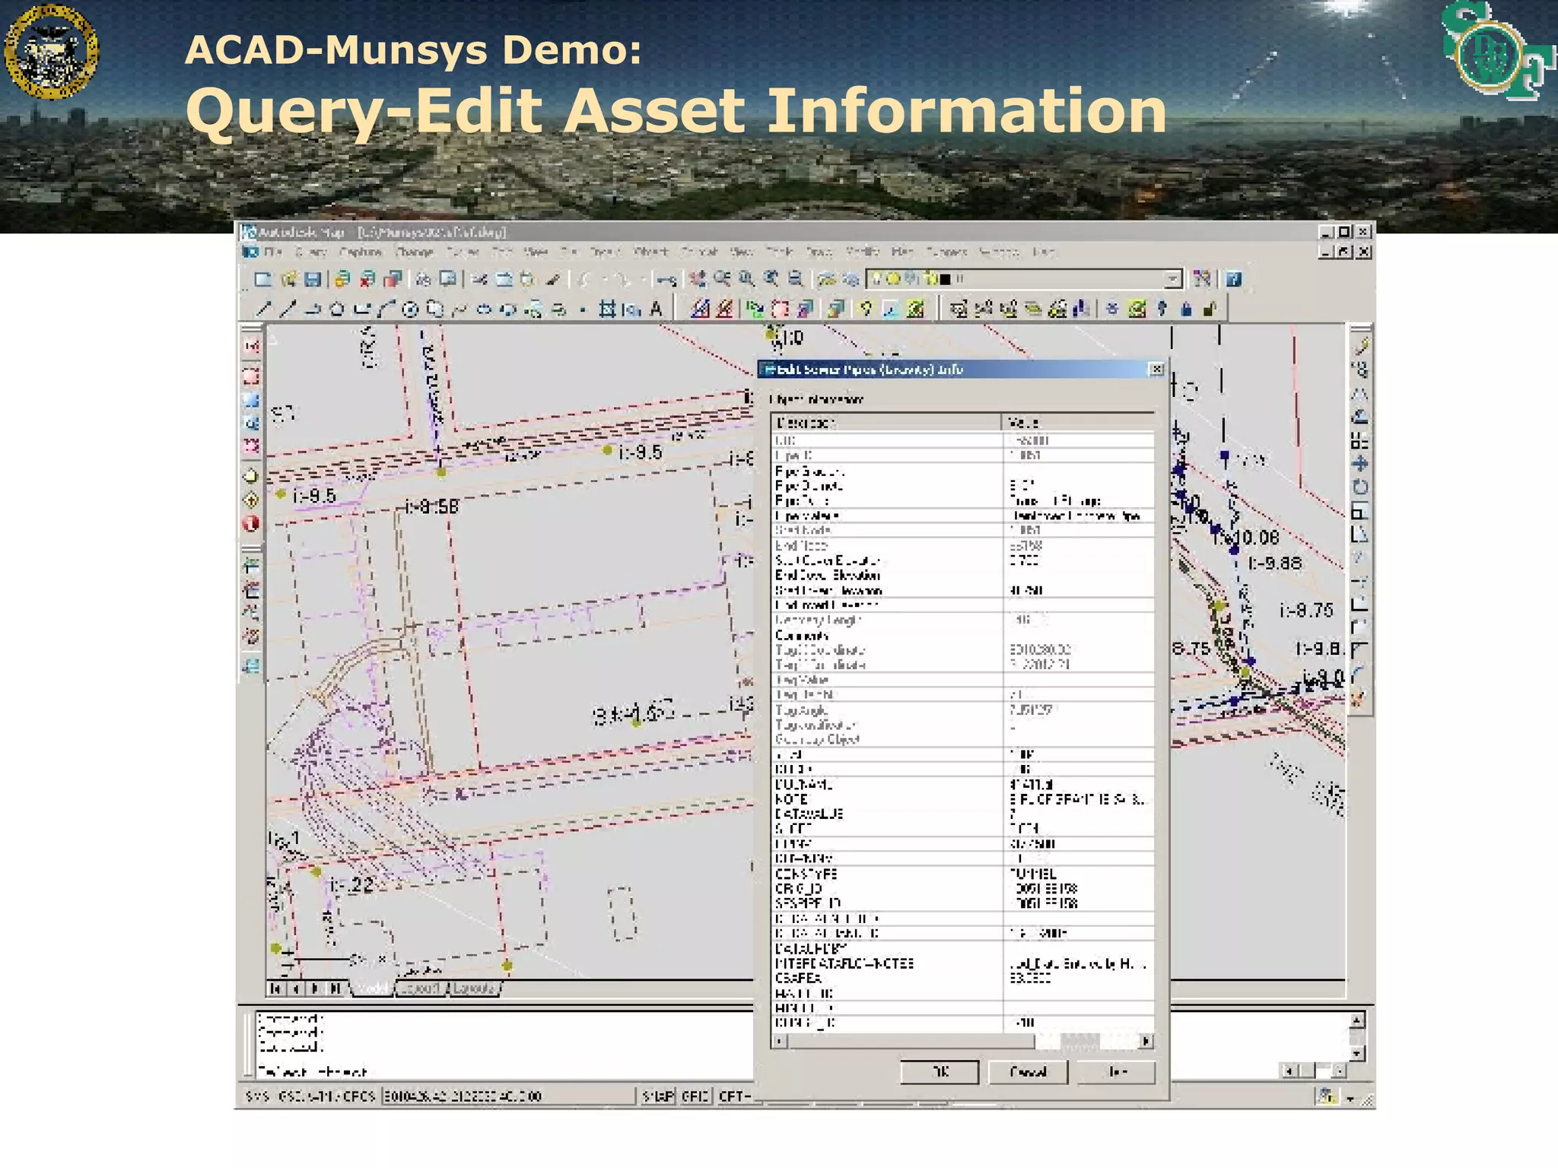Click the blue lock icon in toolbar
Viewport: 1558px width, 1168px height.
click(1186, 309)
